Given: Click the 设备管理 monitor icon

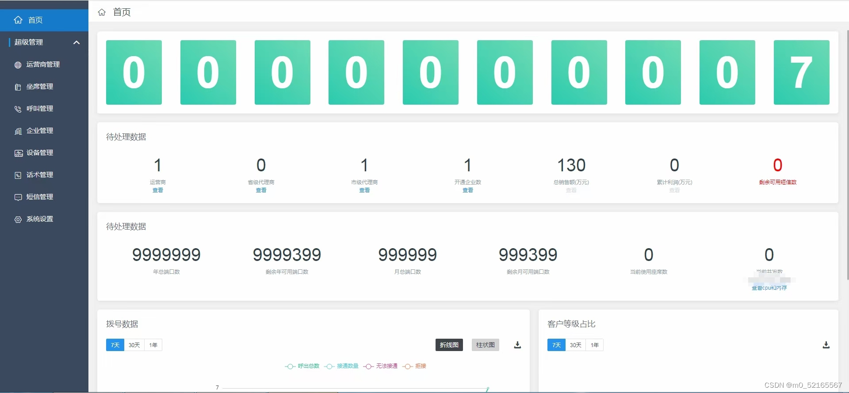Looking at the screenshot, I should point(18,153).
